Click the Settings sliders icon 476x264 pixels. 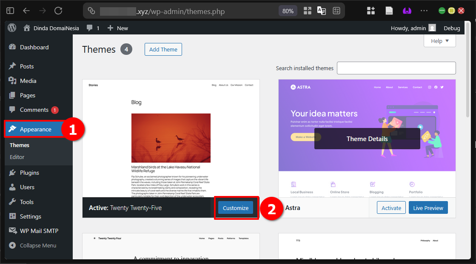coord(12,216)
